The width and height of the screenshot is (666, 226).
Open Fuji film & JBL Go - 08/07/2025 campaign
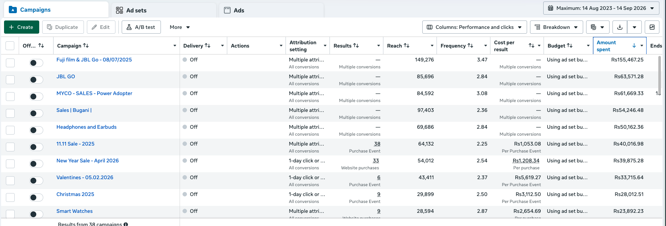tap(94, 60)
